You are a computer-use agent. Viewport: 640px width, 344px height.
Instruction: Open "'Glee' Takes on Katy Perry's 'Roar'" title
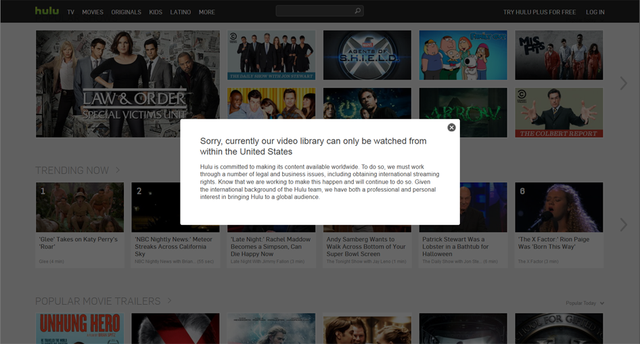click(x=78, y=243)
